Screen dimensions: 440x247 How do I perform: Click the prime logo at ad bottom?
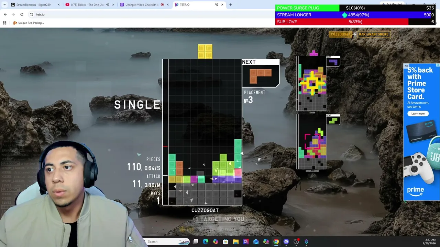tap(416, 191)
